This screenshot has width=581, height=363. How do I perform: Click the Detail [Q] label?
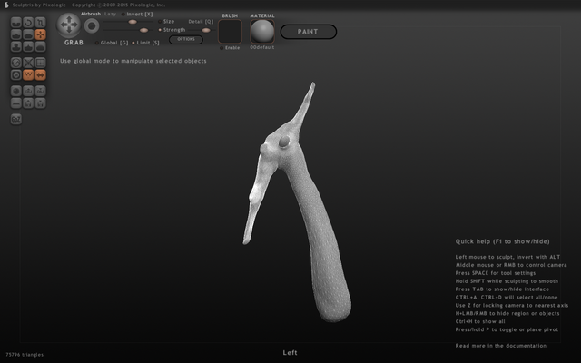pyautogui.click(x=201, y=22)
